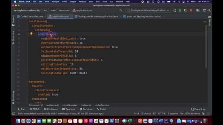
Task: Close the application.yml tab
Action: tap(71, 17)
